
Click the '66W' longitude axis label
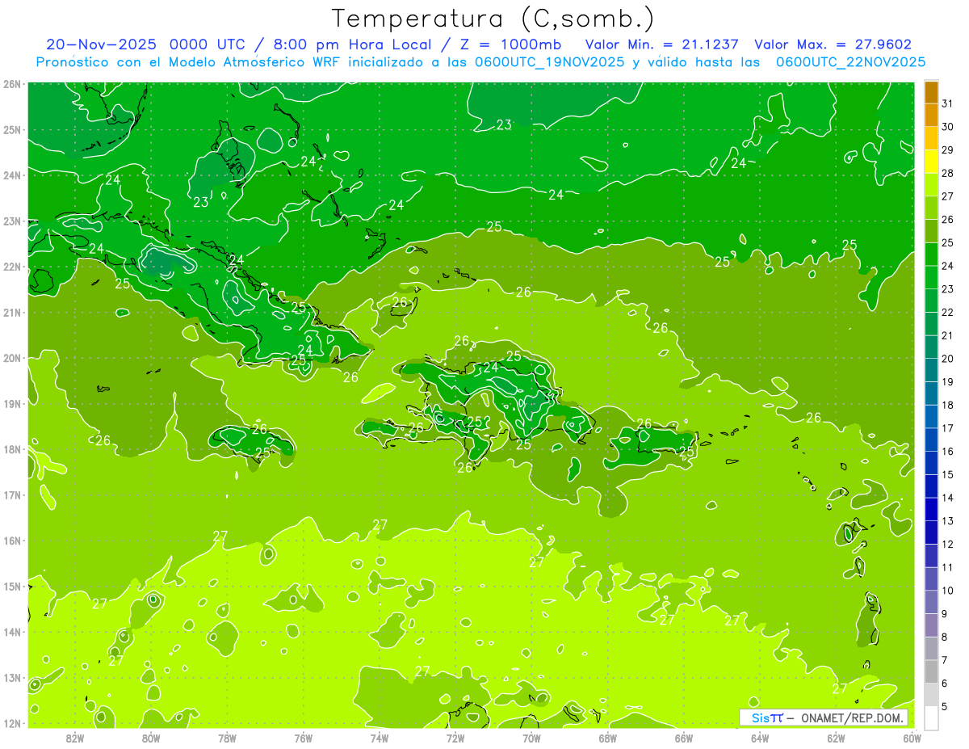tap(683, 737)
